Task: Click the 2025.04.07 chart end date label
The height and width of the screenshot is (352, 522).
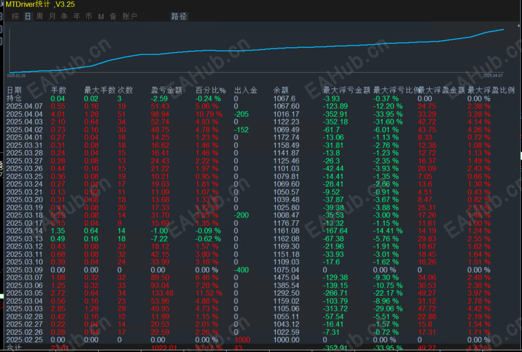Action: [493, 76]
